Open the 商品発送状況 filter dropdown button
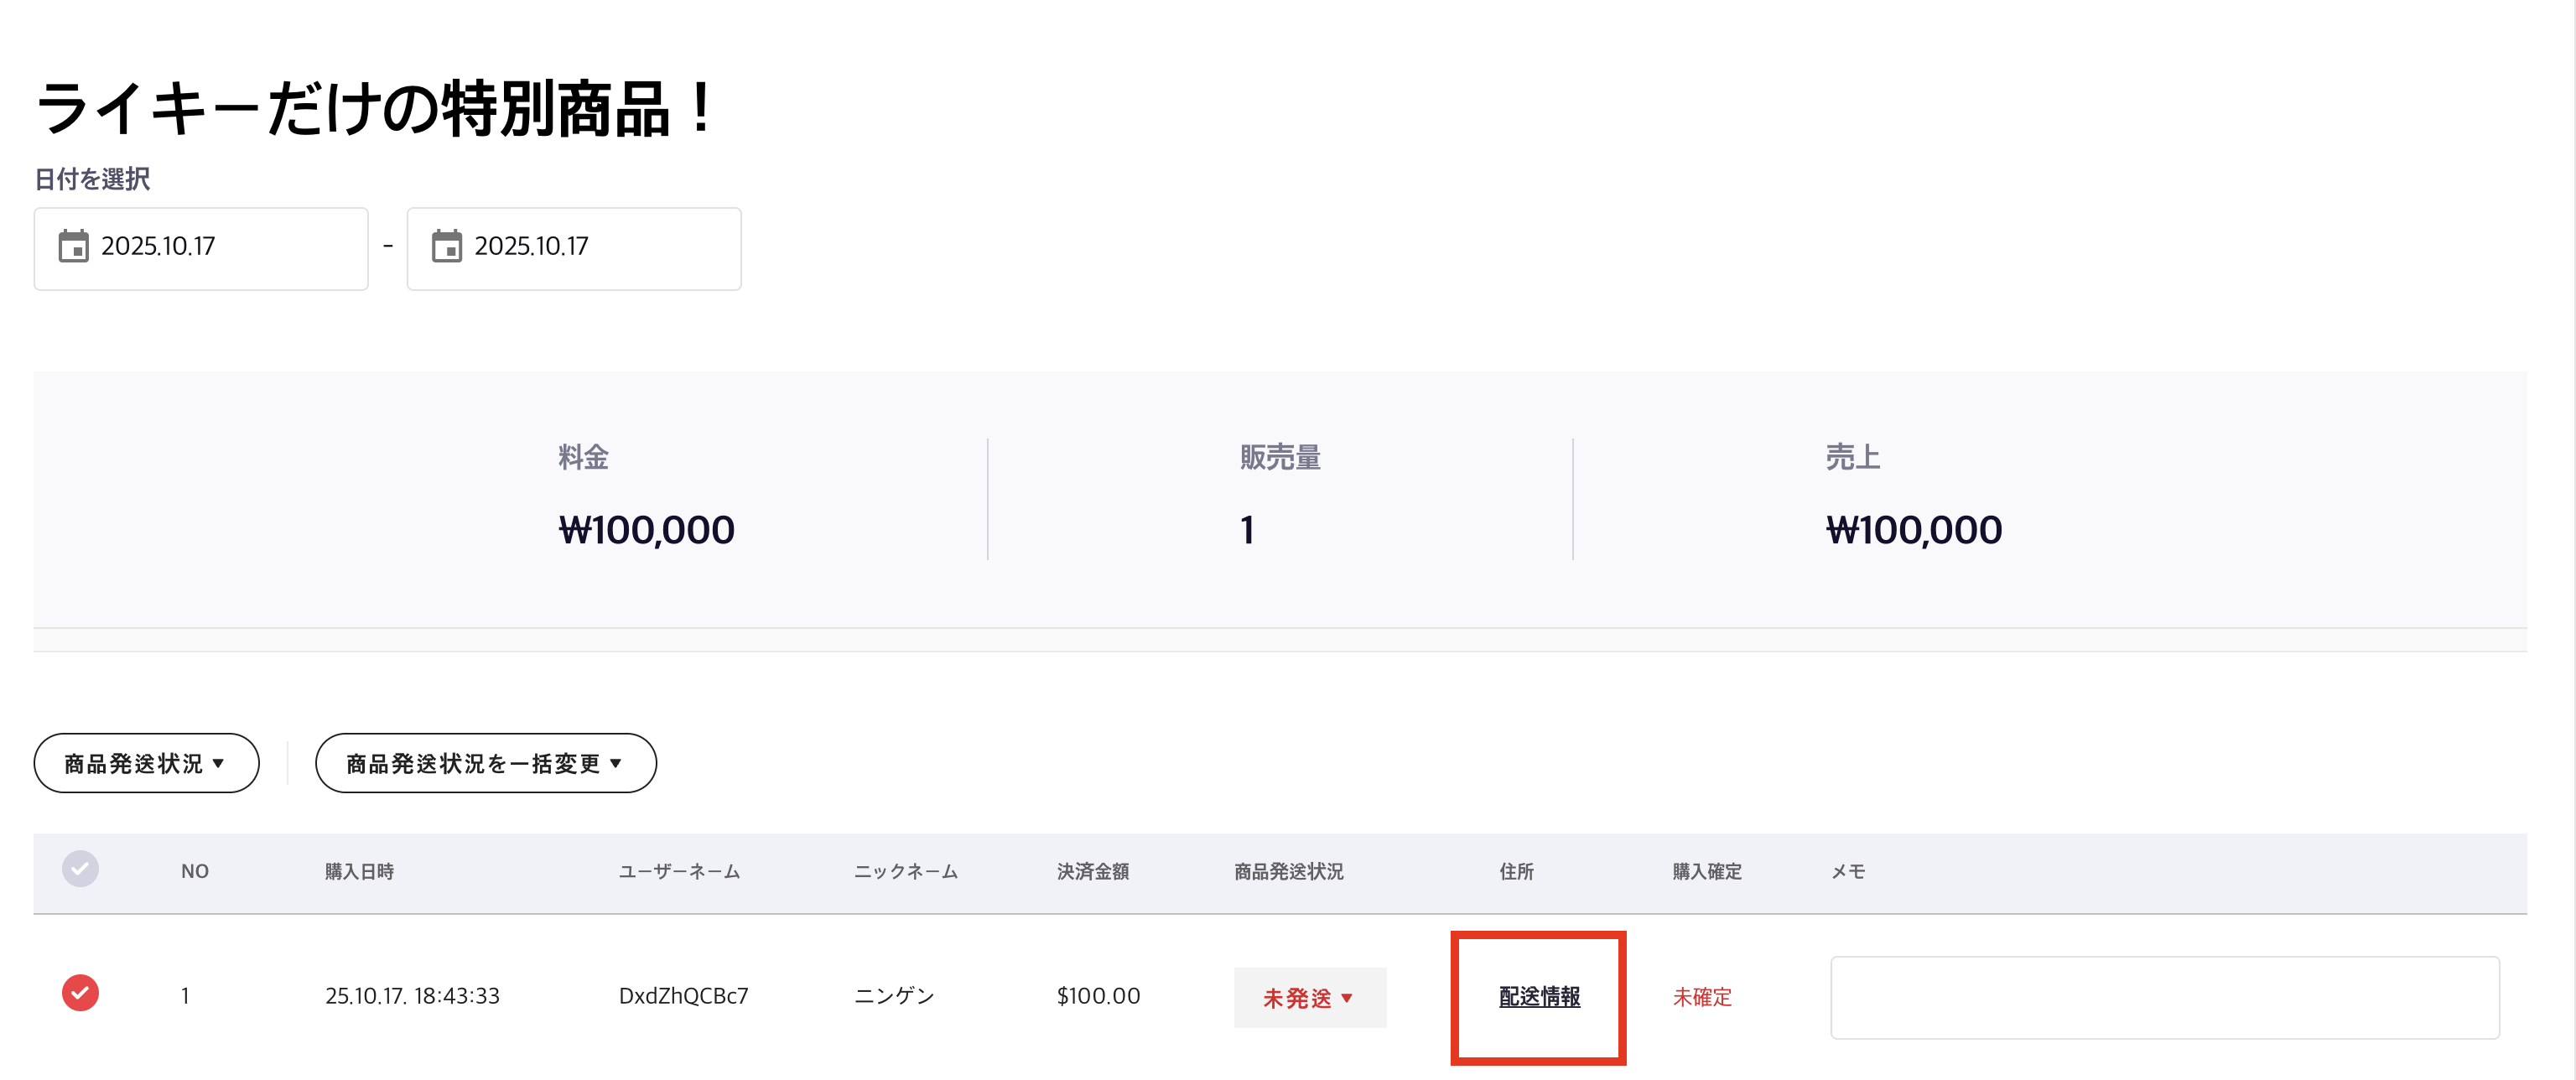Viewport: 2576px width, 1080px height. coord(146,764)
